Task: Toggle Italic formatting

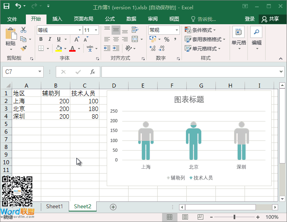Action: click(x=50, y=39)
